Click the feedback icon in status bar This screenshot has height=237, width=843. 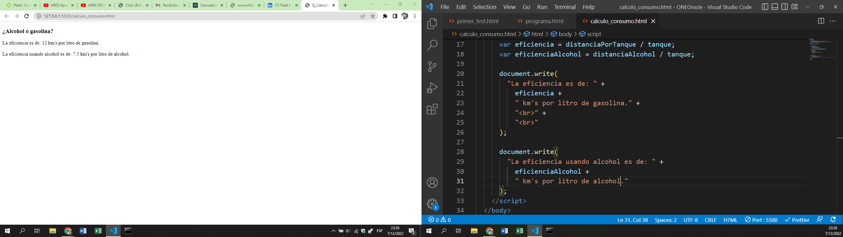(820, 220)
